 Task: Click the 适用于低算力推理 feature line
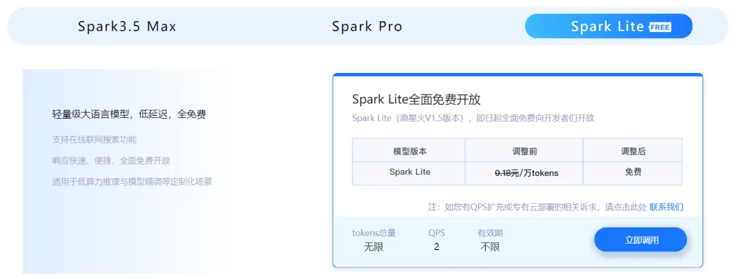coord(132,181)
